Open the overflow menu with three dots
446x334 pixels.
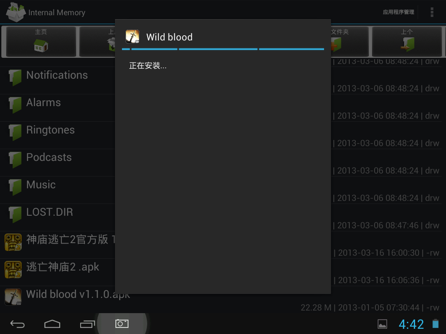(x=432, y=12)
